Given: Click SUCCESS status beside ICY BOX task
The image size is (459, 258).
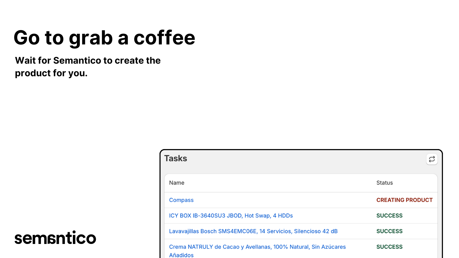Looking at the screenshot, I should 389,216.
